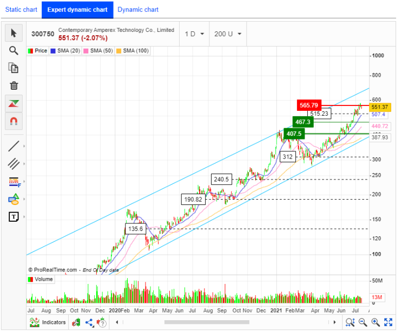Expand the text tool options arrow
Screen dimensions: 402x331
pos(24,217)
